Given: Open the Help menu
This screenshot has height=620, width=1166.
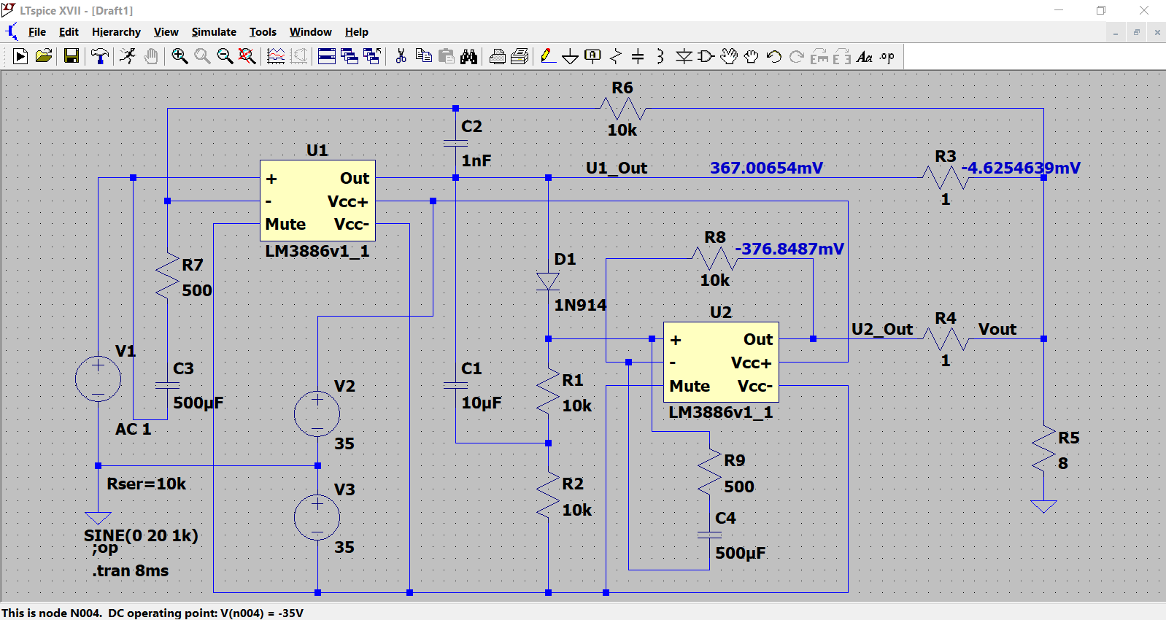Looking at the screenshot, I should coord(356,32).
